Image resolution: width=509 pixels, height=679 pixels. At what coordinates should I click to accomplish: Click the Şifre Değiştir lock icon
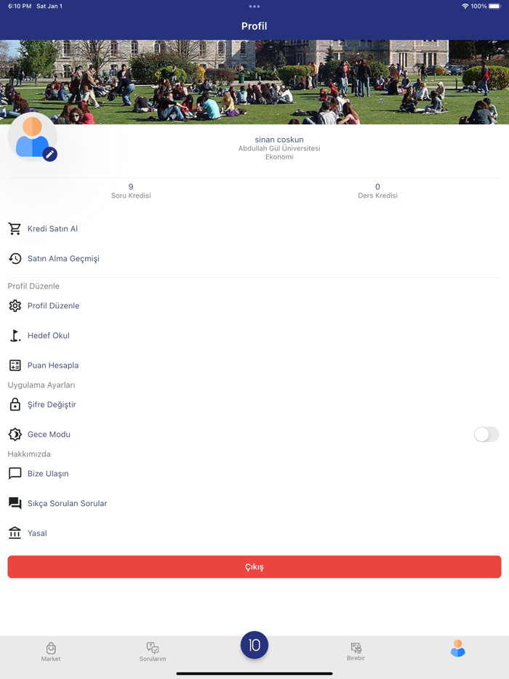pos(15,404)
